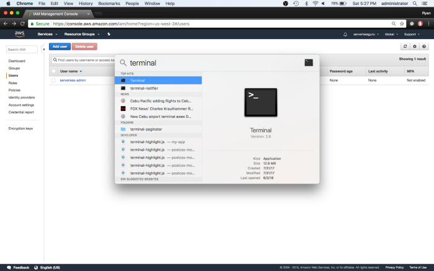Open Policies in IAM sidebar
Image resolution: width=434 pixels, height=271 pixels.
point(14,90)
